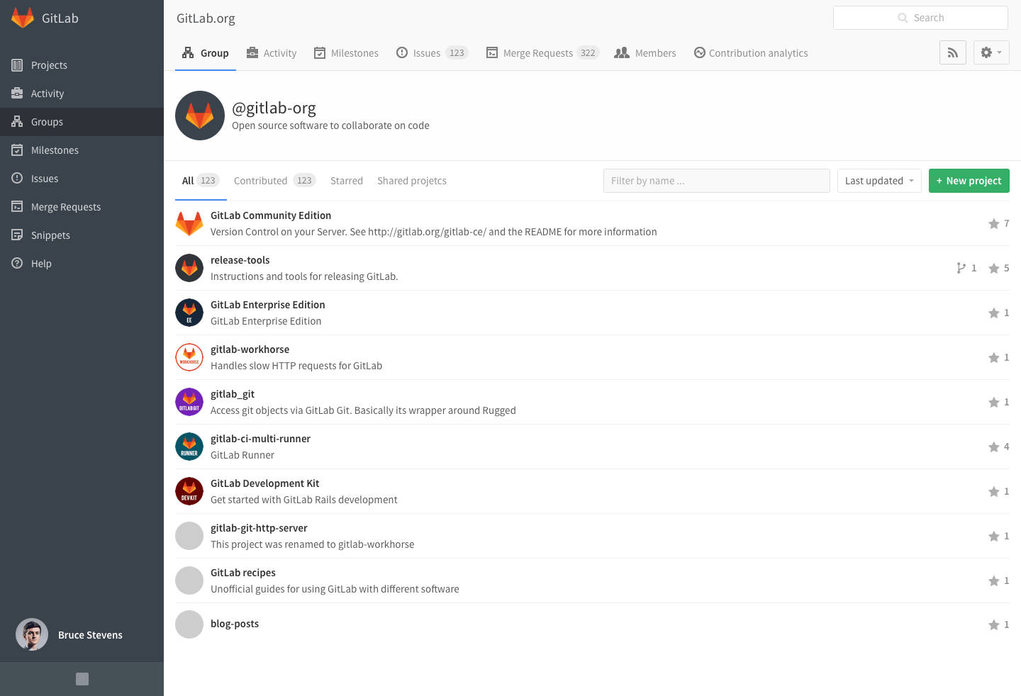Open gitlab-ci-multi-runner project
The image size is (1021, 696).
click(261, 439)
